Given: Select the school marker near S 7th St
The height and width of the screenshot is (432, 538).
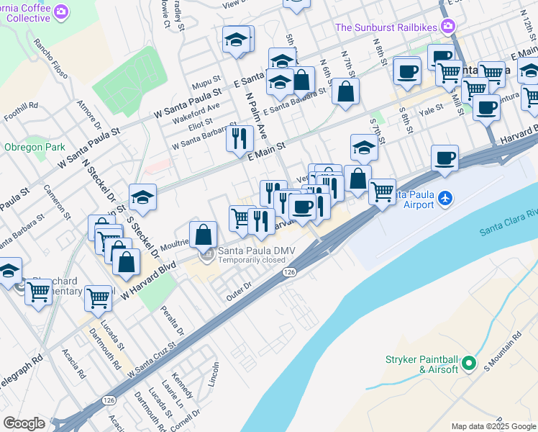Looking at the screenshot, I should 365,148.
